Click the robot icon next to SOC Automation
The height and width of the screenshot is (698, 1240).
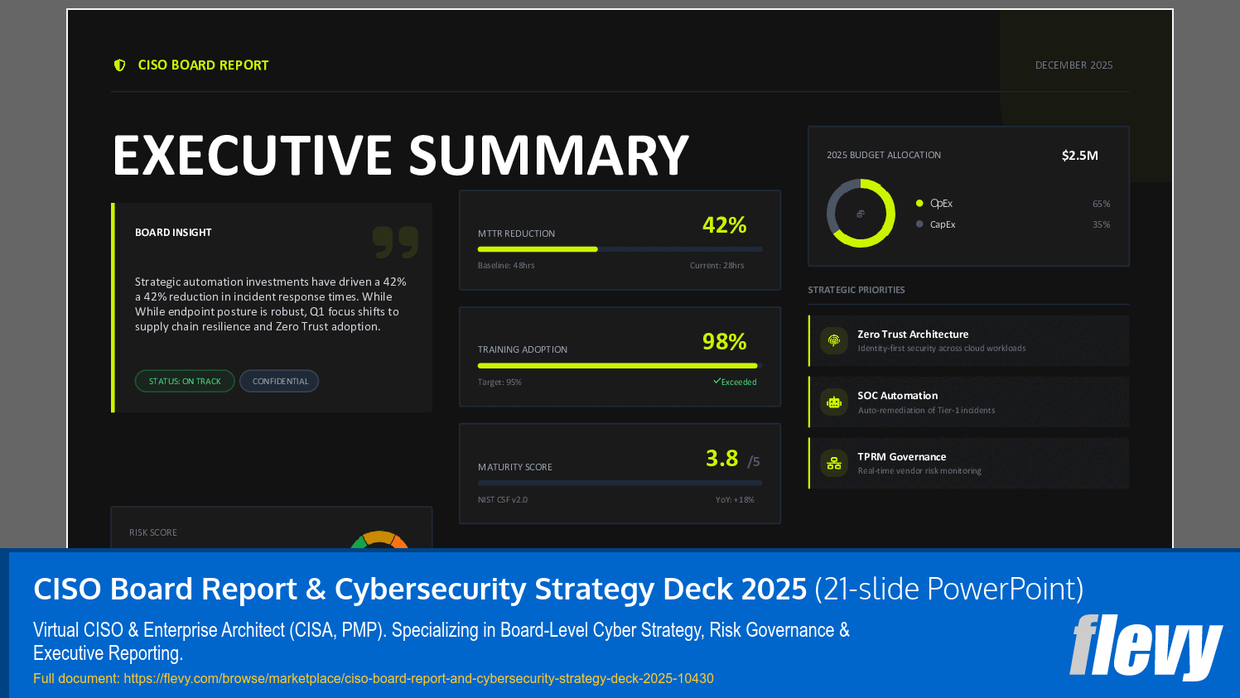click(x=833, y=402)
